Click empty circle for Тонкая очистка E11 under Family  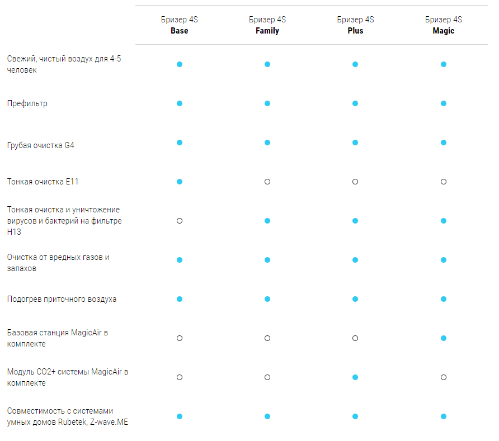click(267, 182)
